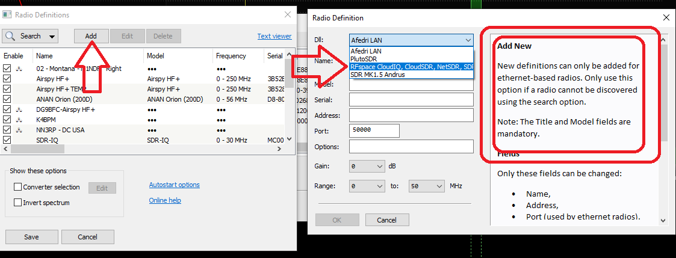Choose SDR MK1.5 Andrus in the Dll list
The width and height of the screenshot is (676, 258).
coord(377,75)
